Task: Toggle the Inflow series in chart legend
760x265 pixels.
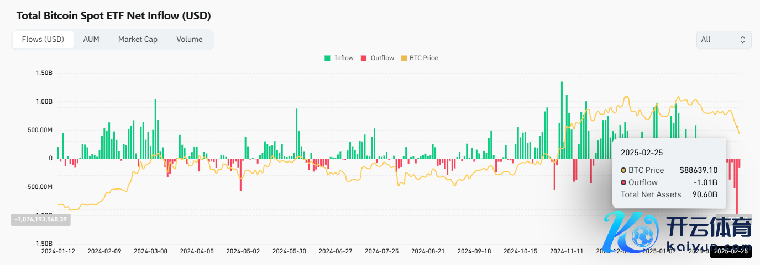Action: click(339, 58)
